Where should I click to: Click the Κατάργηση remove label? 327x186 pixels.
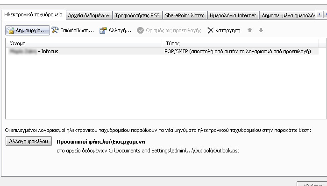[228, 30]
